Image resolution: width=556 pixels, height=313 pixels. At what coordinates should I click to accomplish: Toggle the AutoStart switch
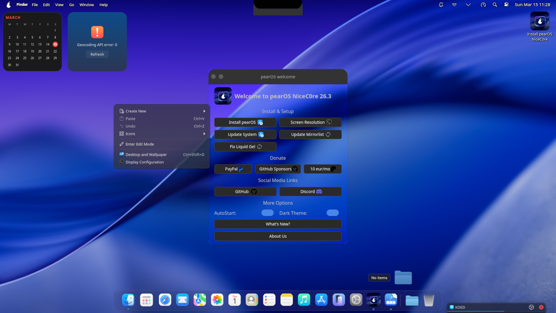click(267, 213)
